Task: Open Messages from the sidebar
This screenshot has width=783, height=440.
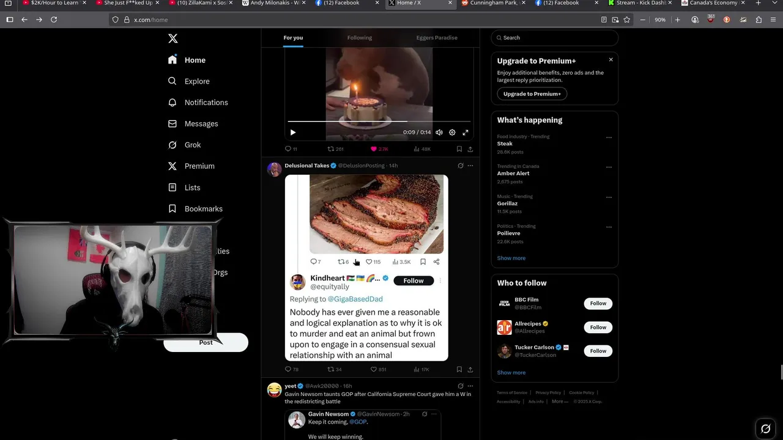Action: [193, 123]
